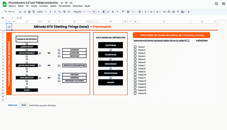
Task: Insert a link with link icon
Action: (x=164, y=12)
